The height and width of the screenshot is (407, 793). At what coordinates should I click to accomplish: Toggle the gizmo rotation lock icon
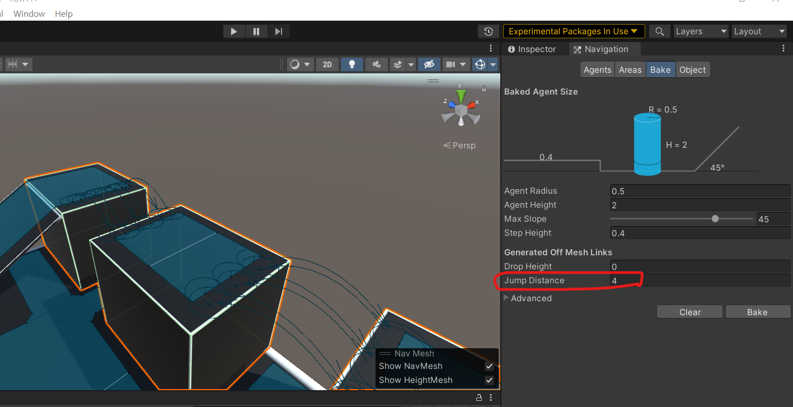484,88
